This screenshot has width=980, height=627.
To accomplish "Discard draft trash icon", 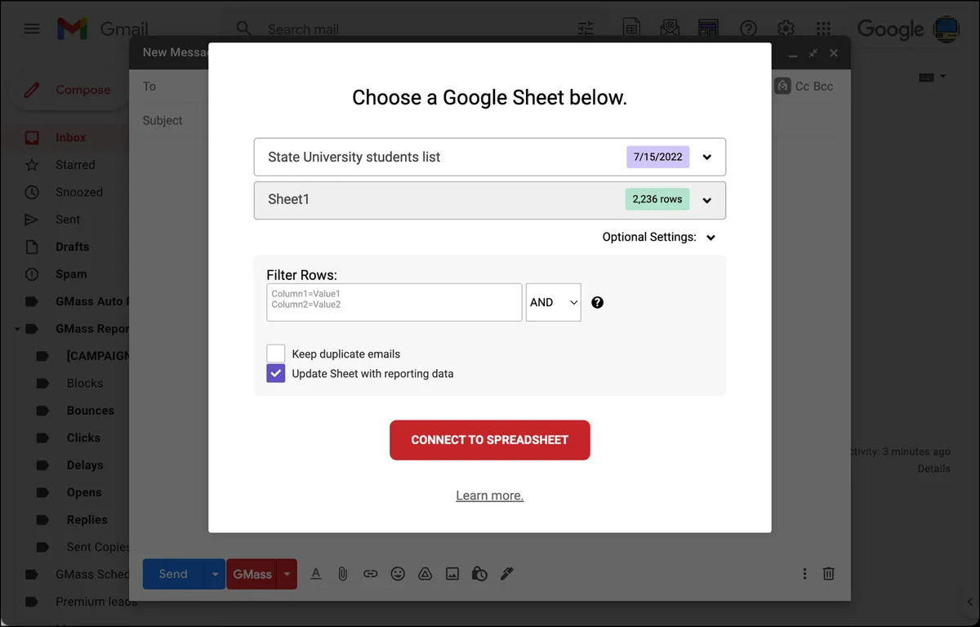I will [828, 574].
